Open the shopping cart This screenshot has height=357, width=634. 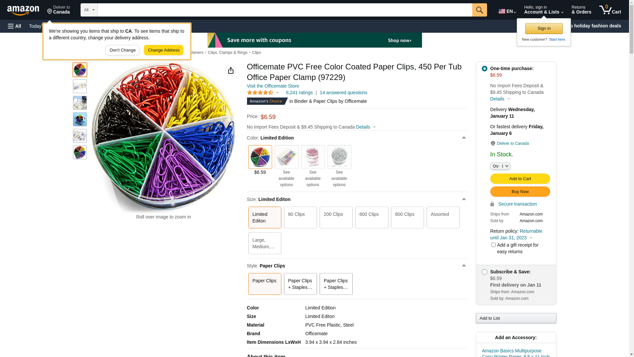click(610, 10)
